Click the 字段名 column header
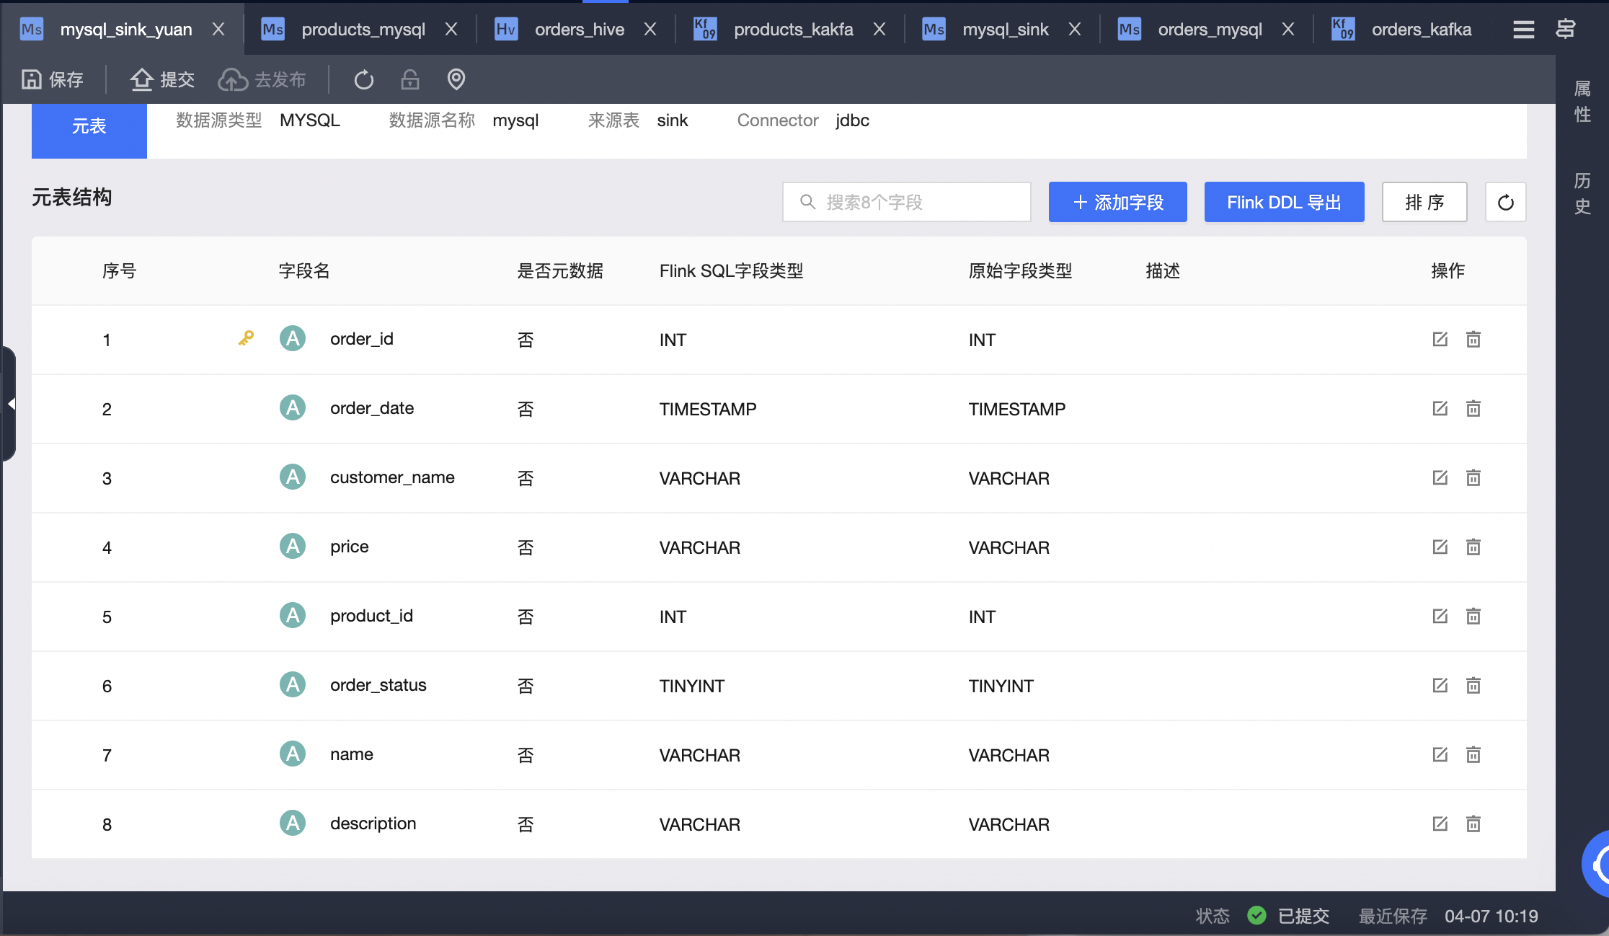The image size is (1609, 936). (x=304, y=271)
